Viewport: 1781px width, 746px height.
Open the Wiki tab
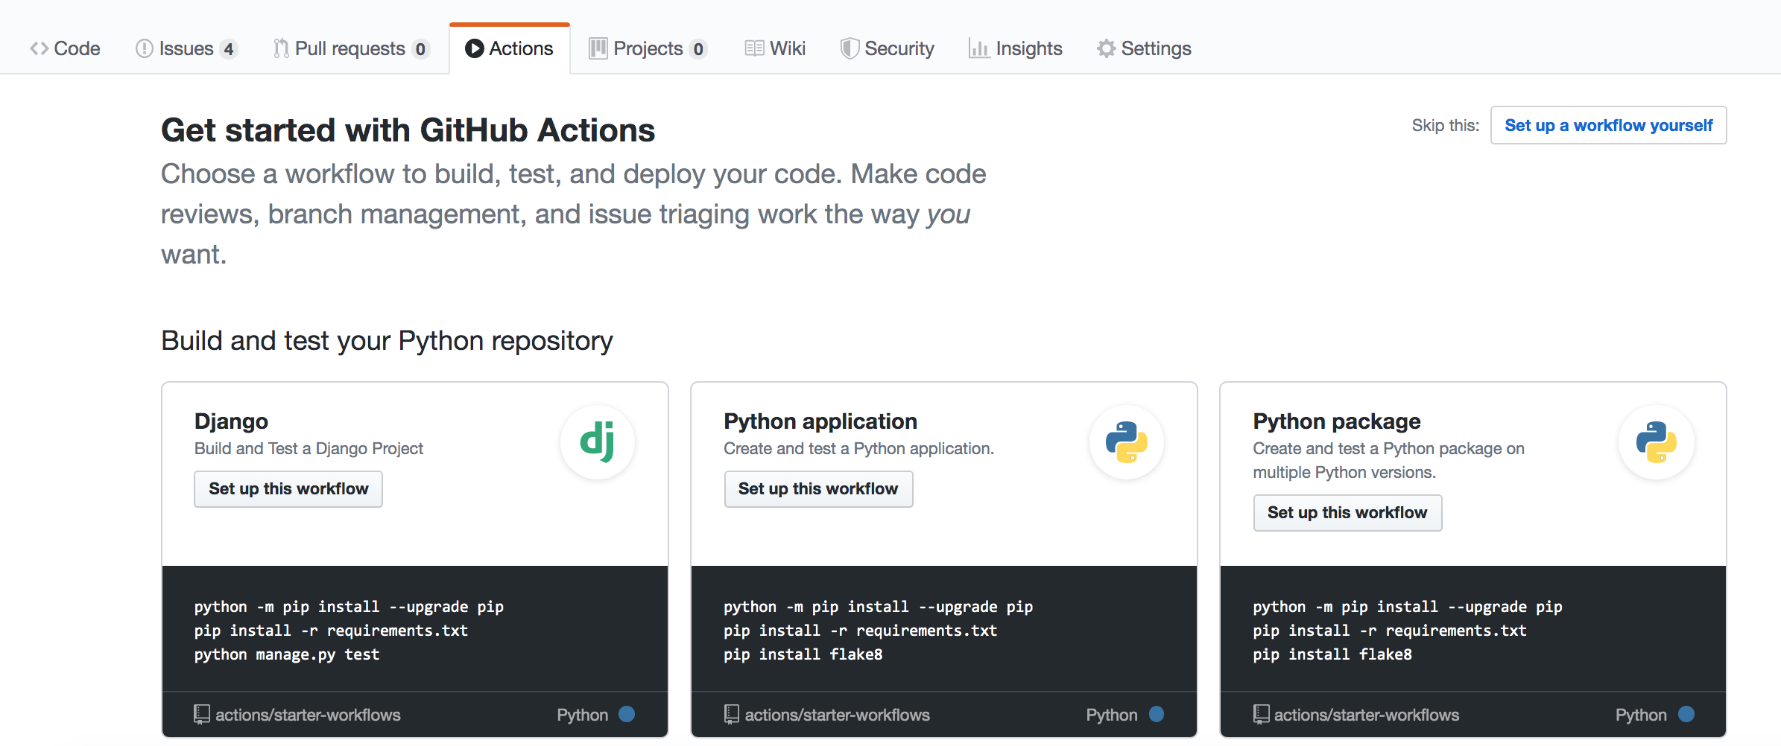coord(775,48)
